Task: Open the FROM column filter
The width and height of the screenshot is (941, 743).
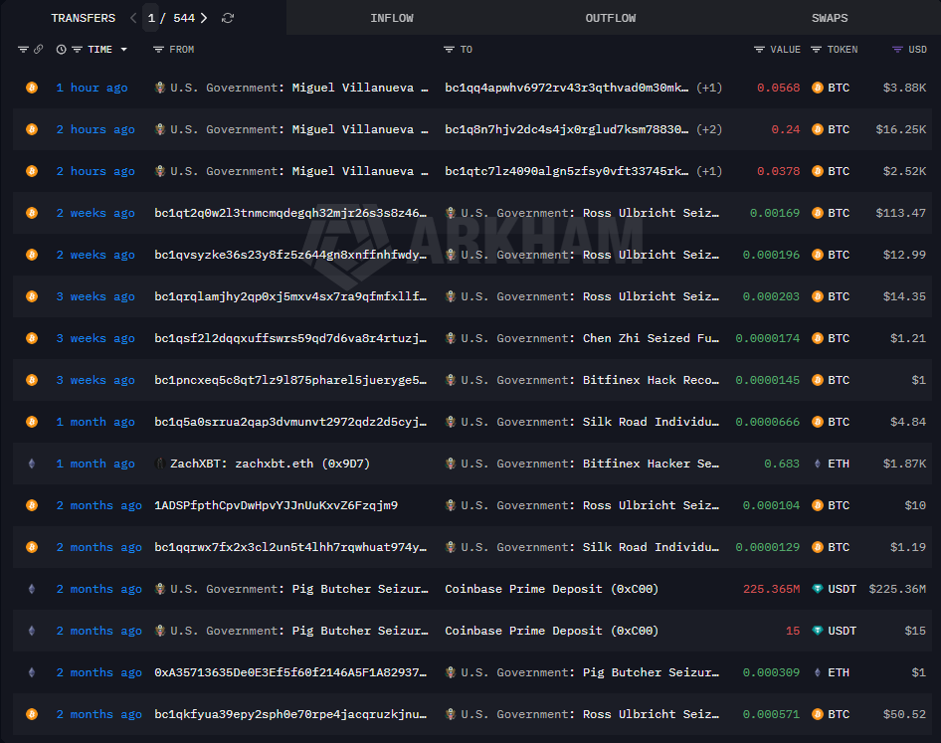Action: (159, 50)
